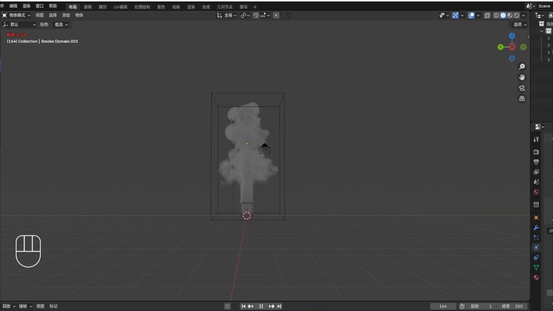553x311 pixels.
Task: Switch to the 建模 workspace tab
Action: [x=87, y=6]
